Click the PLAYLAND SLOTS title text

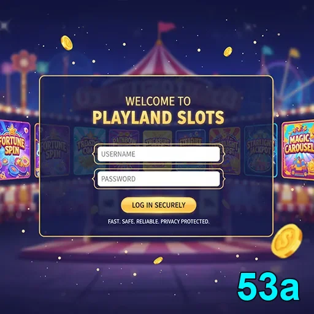pyautogui.click(x=158, y=118)
